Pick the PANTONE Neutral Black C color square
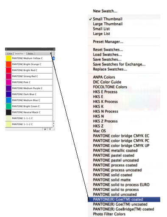Image resolution: width=167 pixels, height=217 pixels. pos(8,112)
